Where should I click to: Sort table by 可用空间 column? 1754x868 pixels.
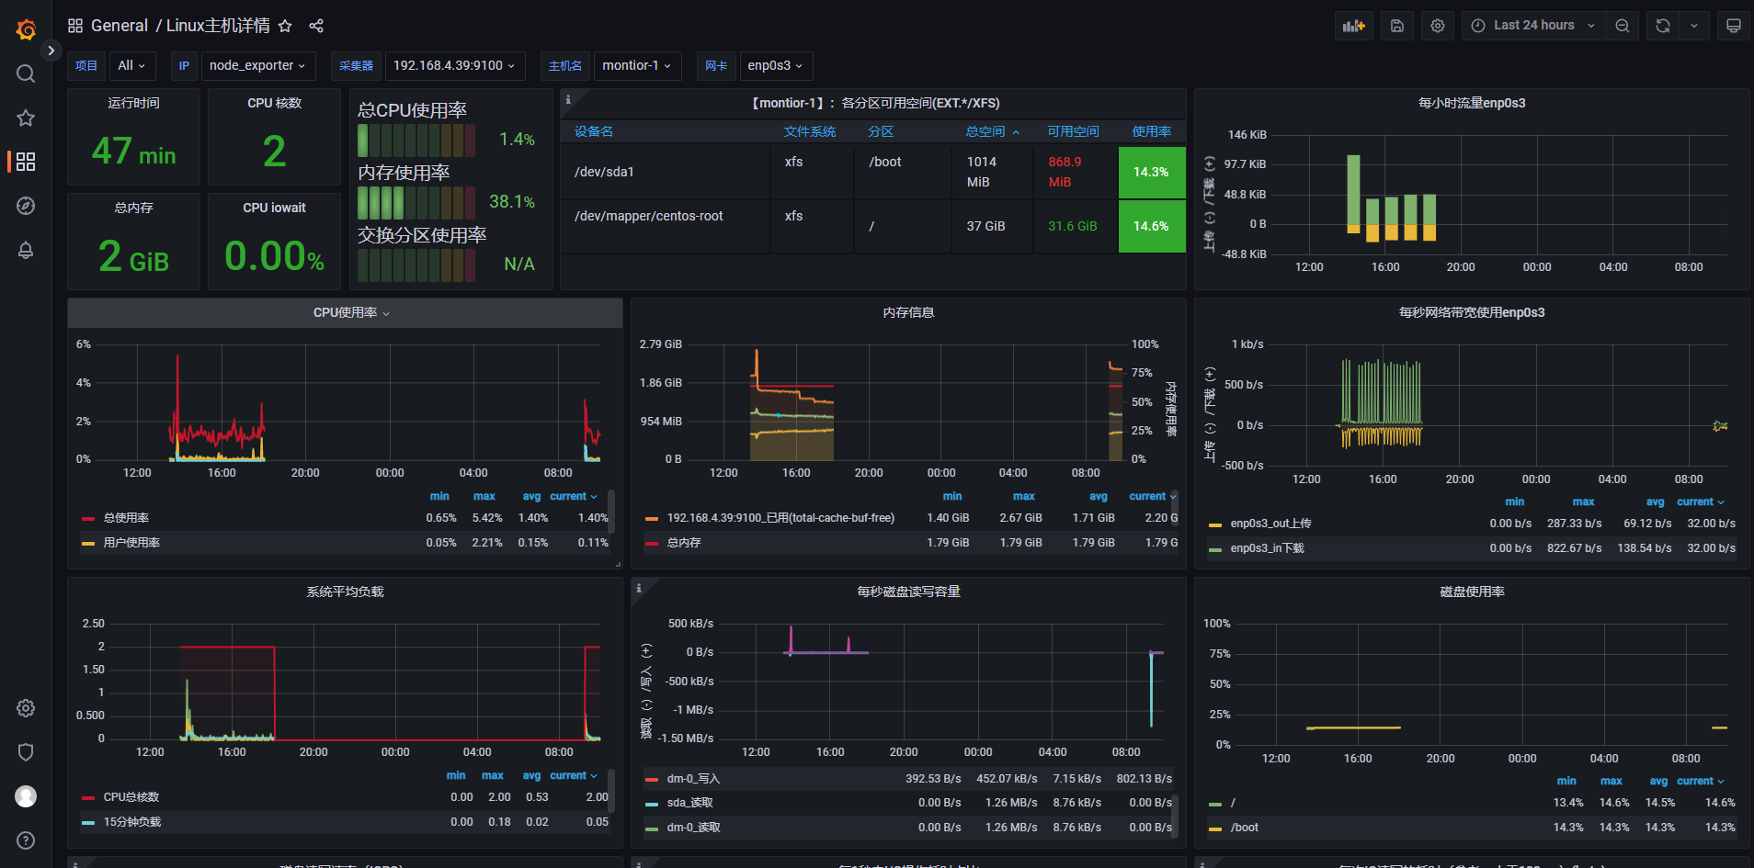(1073, 131)
